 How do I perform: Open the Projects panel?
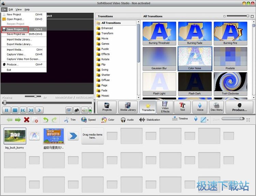(x=107, y=107)
